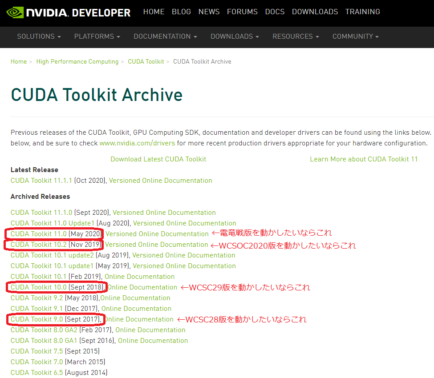Open Online Documentation for 8.0 GA2
The image size is (434, 378).
click(x=150, y=330)
